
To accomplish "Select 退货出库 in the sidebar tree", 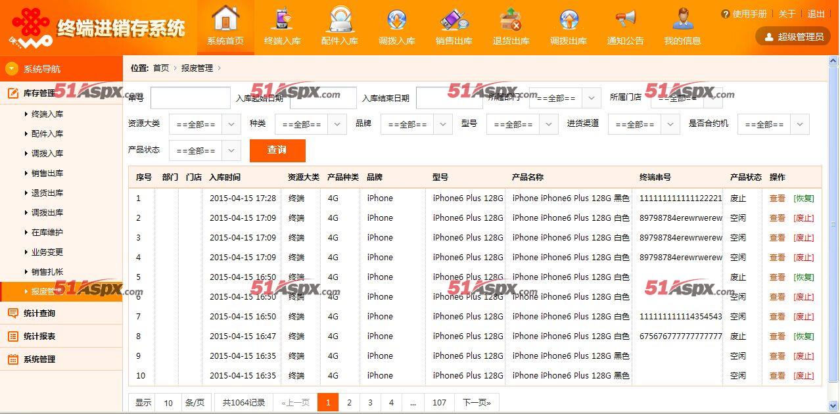I will click(47, 193).
